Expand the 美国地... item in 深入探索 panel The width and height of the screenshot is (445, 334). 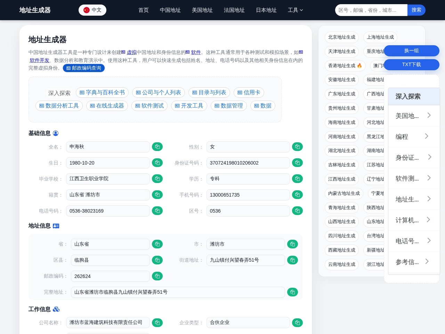click(414, 116)
